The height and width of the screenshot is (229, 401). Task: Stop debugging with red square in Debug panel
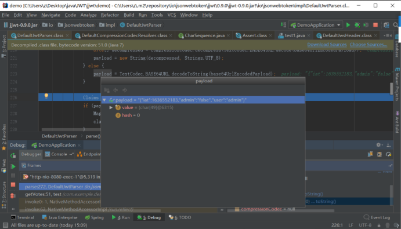pyautogui.click(x=13, y=184)
